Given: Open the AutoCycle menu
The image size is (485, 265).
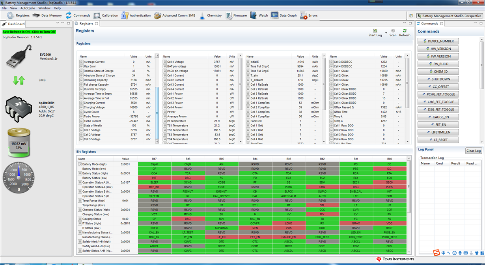Looking at the screenshot, I should coord(28,8).
